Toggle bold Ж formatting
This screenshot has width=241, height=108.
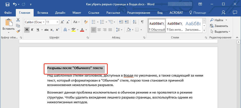27,30
